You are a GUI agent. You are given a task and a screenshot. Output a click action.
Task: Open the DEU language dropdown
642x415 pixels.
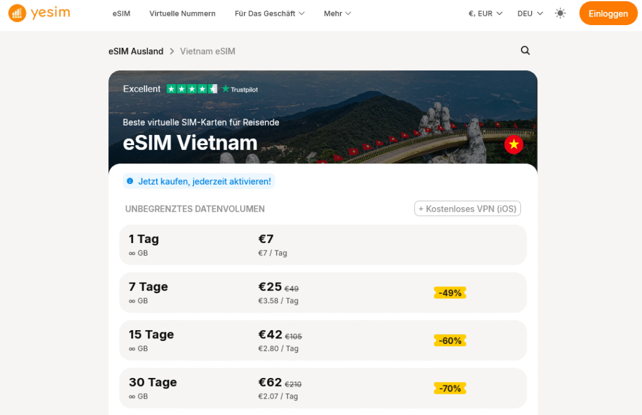(530, 13)
